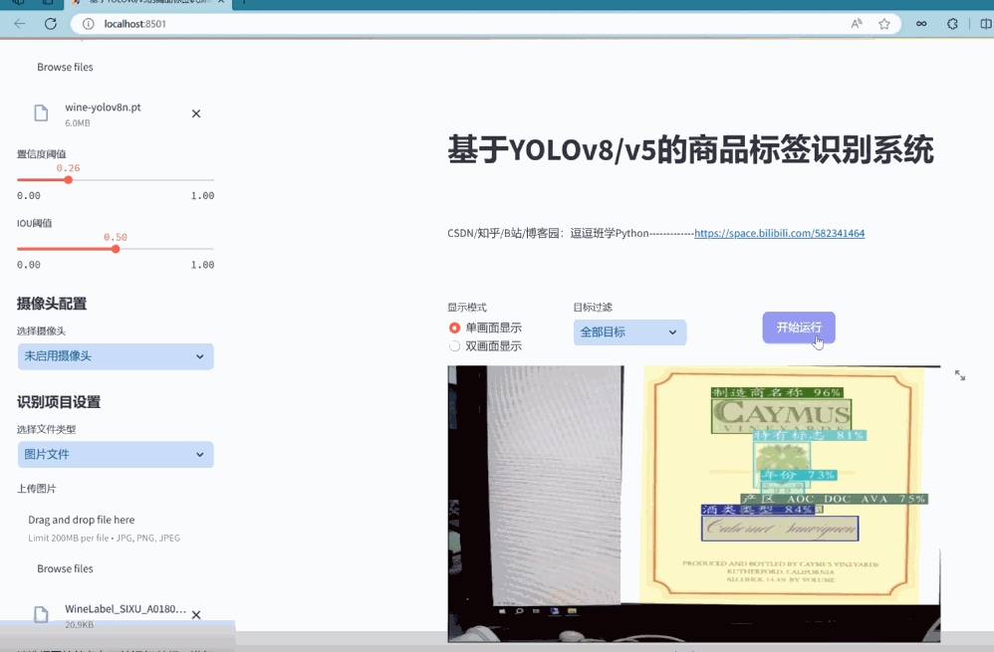This screenshot has width=994, height=652.
Task: Open the browser extensions puzzle icon
Action: pyautogui.click(x=952, y=24)
